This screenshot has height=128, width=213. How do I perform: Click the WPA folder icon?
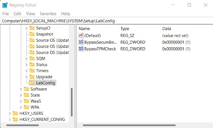26,107
